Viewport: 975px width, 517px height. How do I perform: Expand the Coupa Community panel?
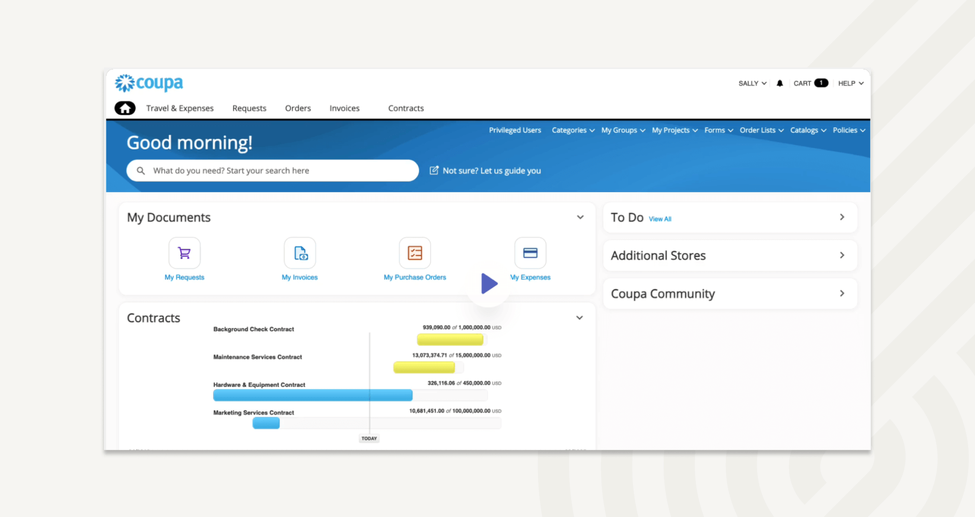[x=842, y=293]
